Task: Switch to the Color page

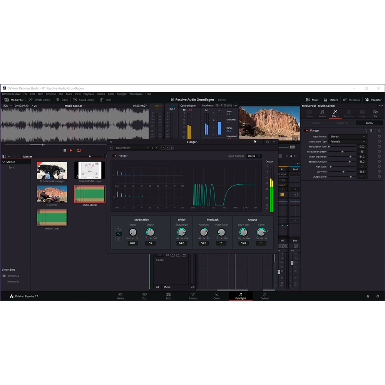Action: point(216,296)
